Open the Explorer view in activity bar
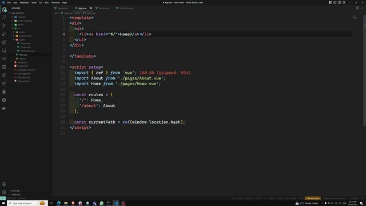 4,10
